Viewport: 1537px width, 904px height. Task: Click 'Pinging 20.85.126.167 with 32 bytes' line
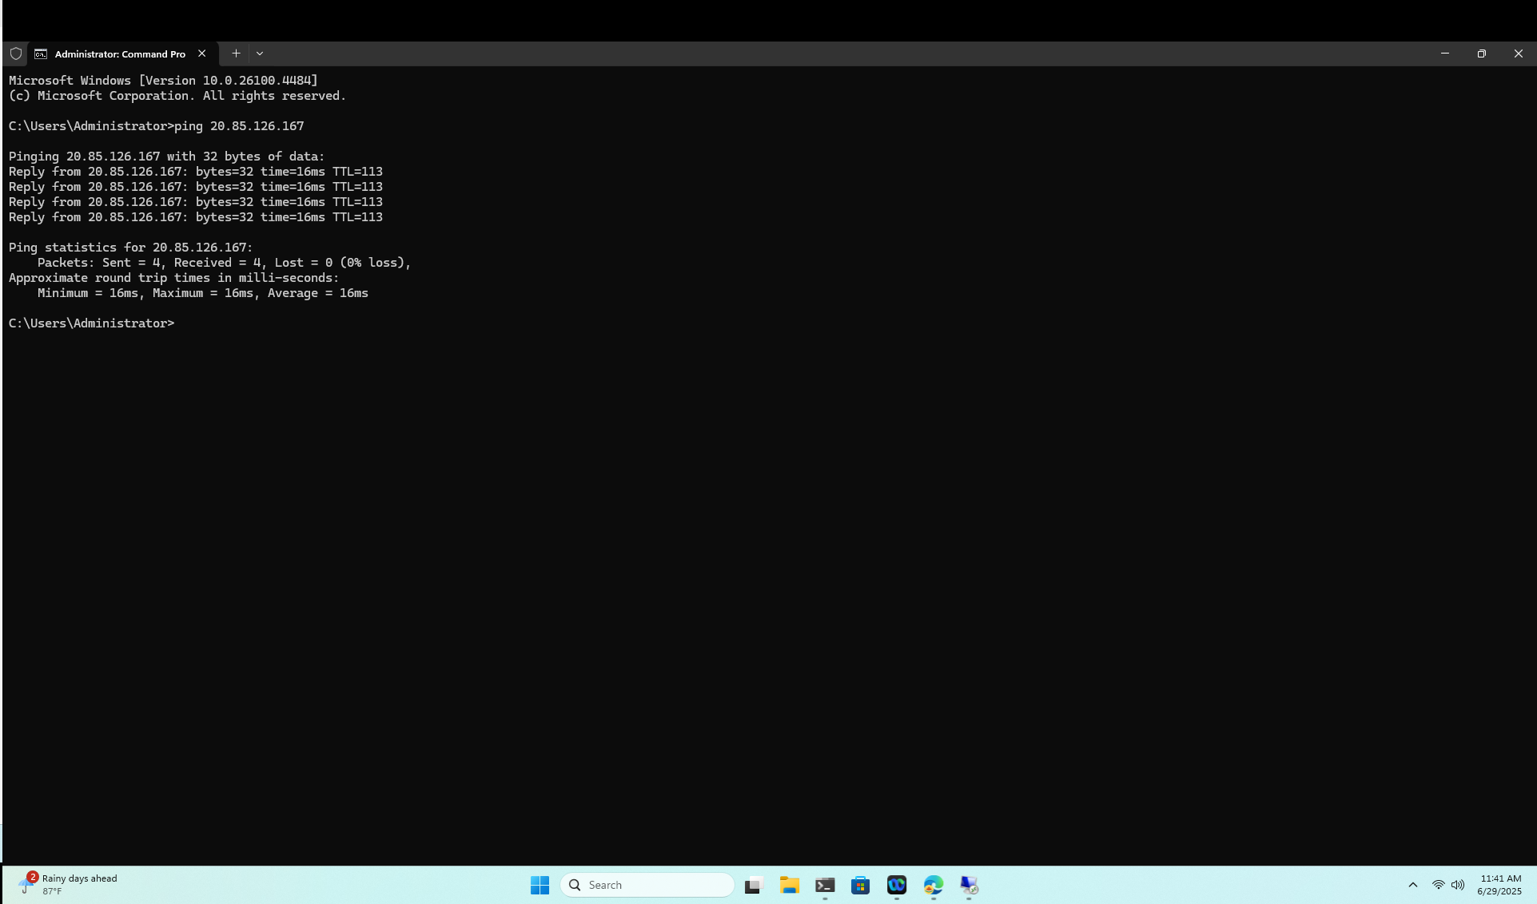point(167,157)
